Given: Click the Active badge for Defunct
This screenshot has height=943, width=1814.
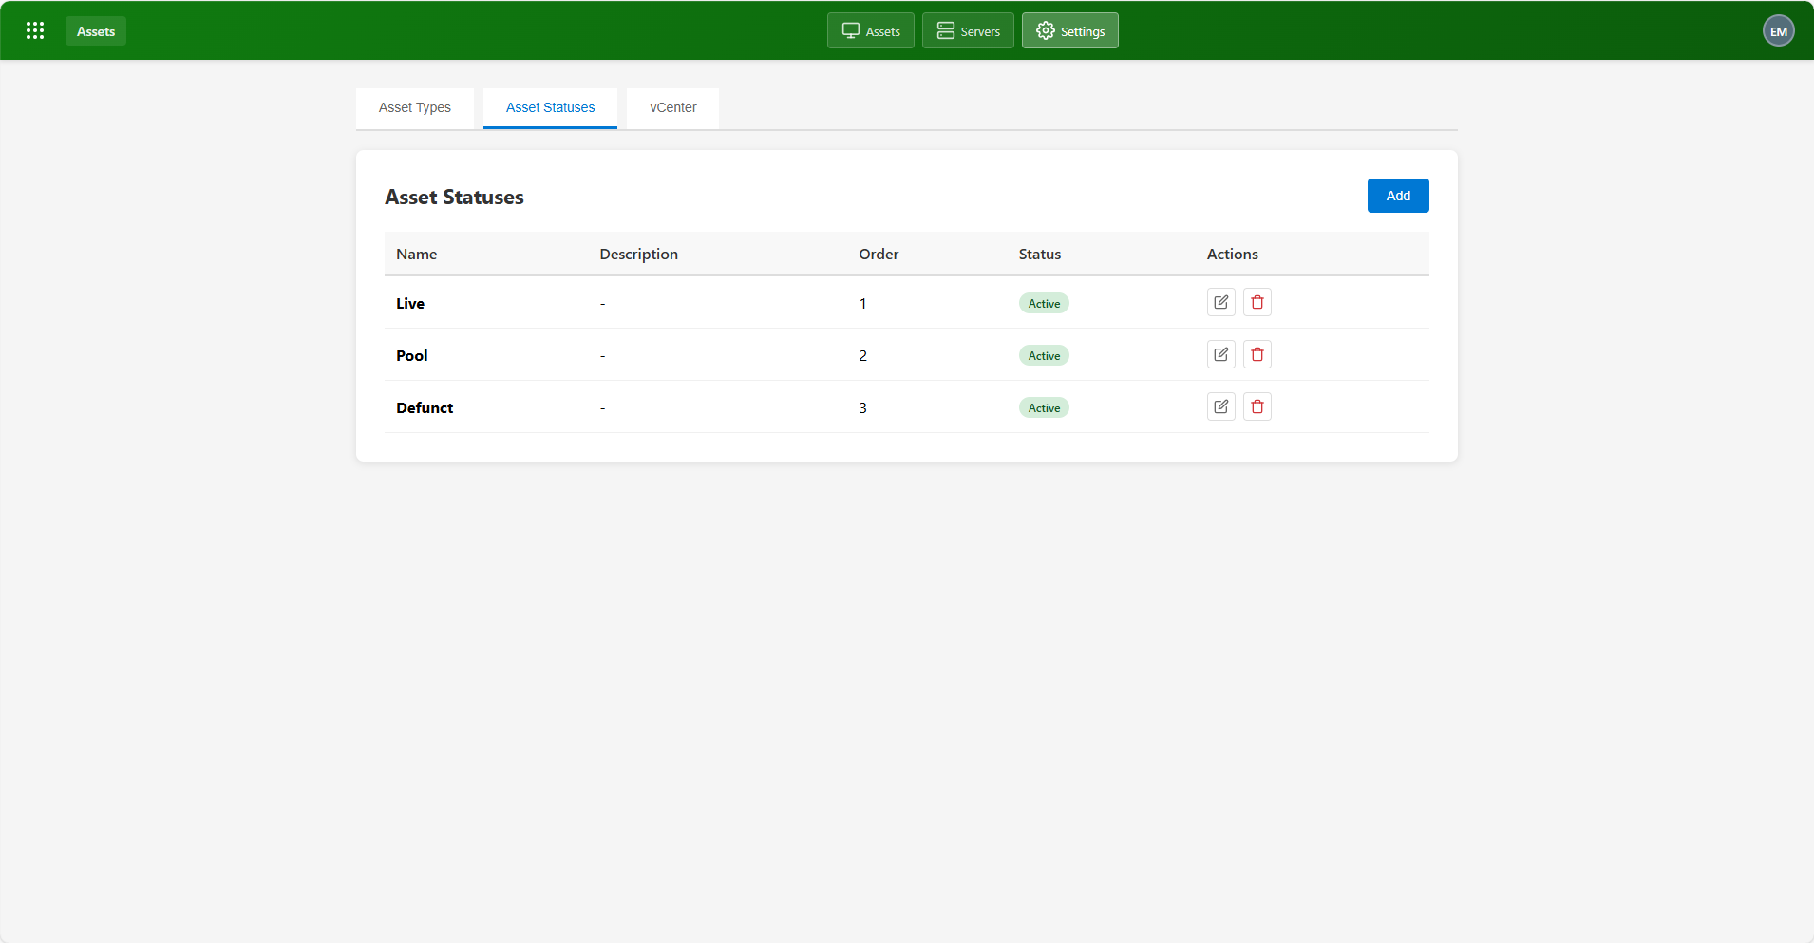Looking at the screenshot, I should click(1044, 407).
